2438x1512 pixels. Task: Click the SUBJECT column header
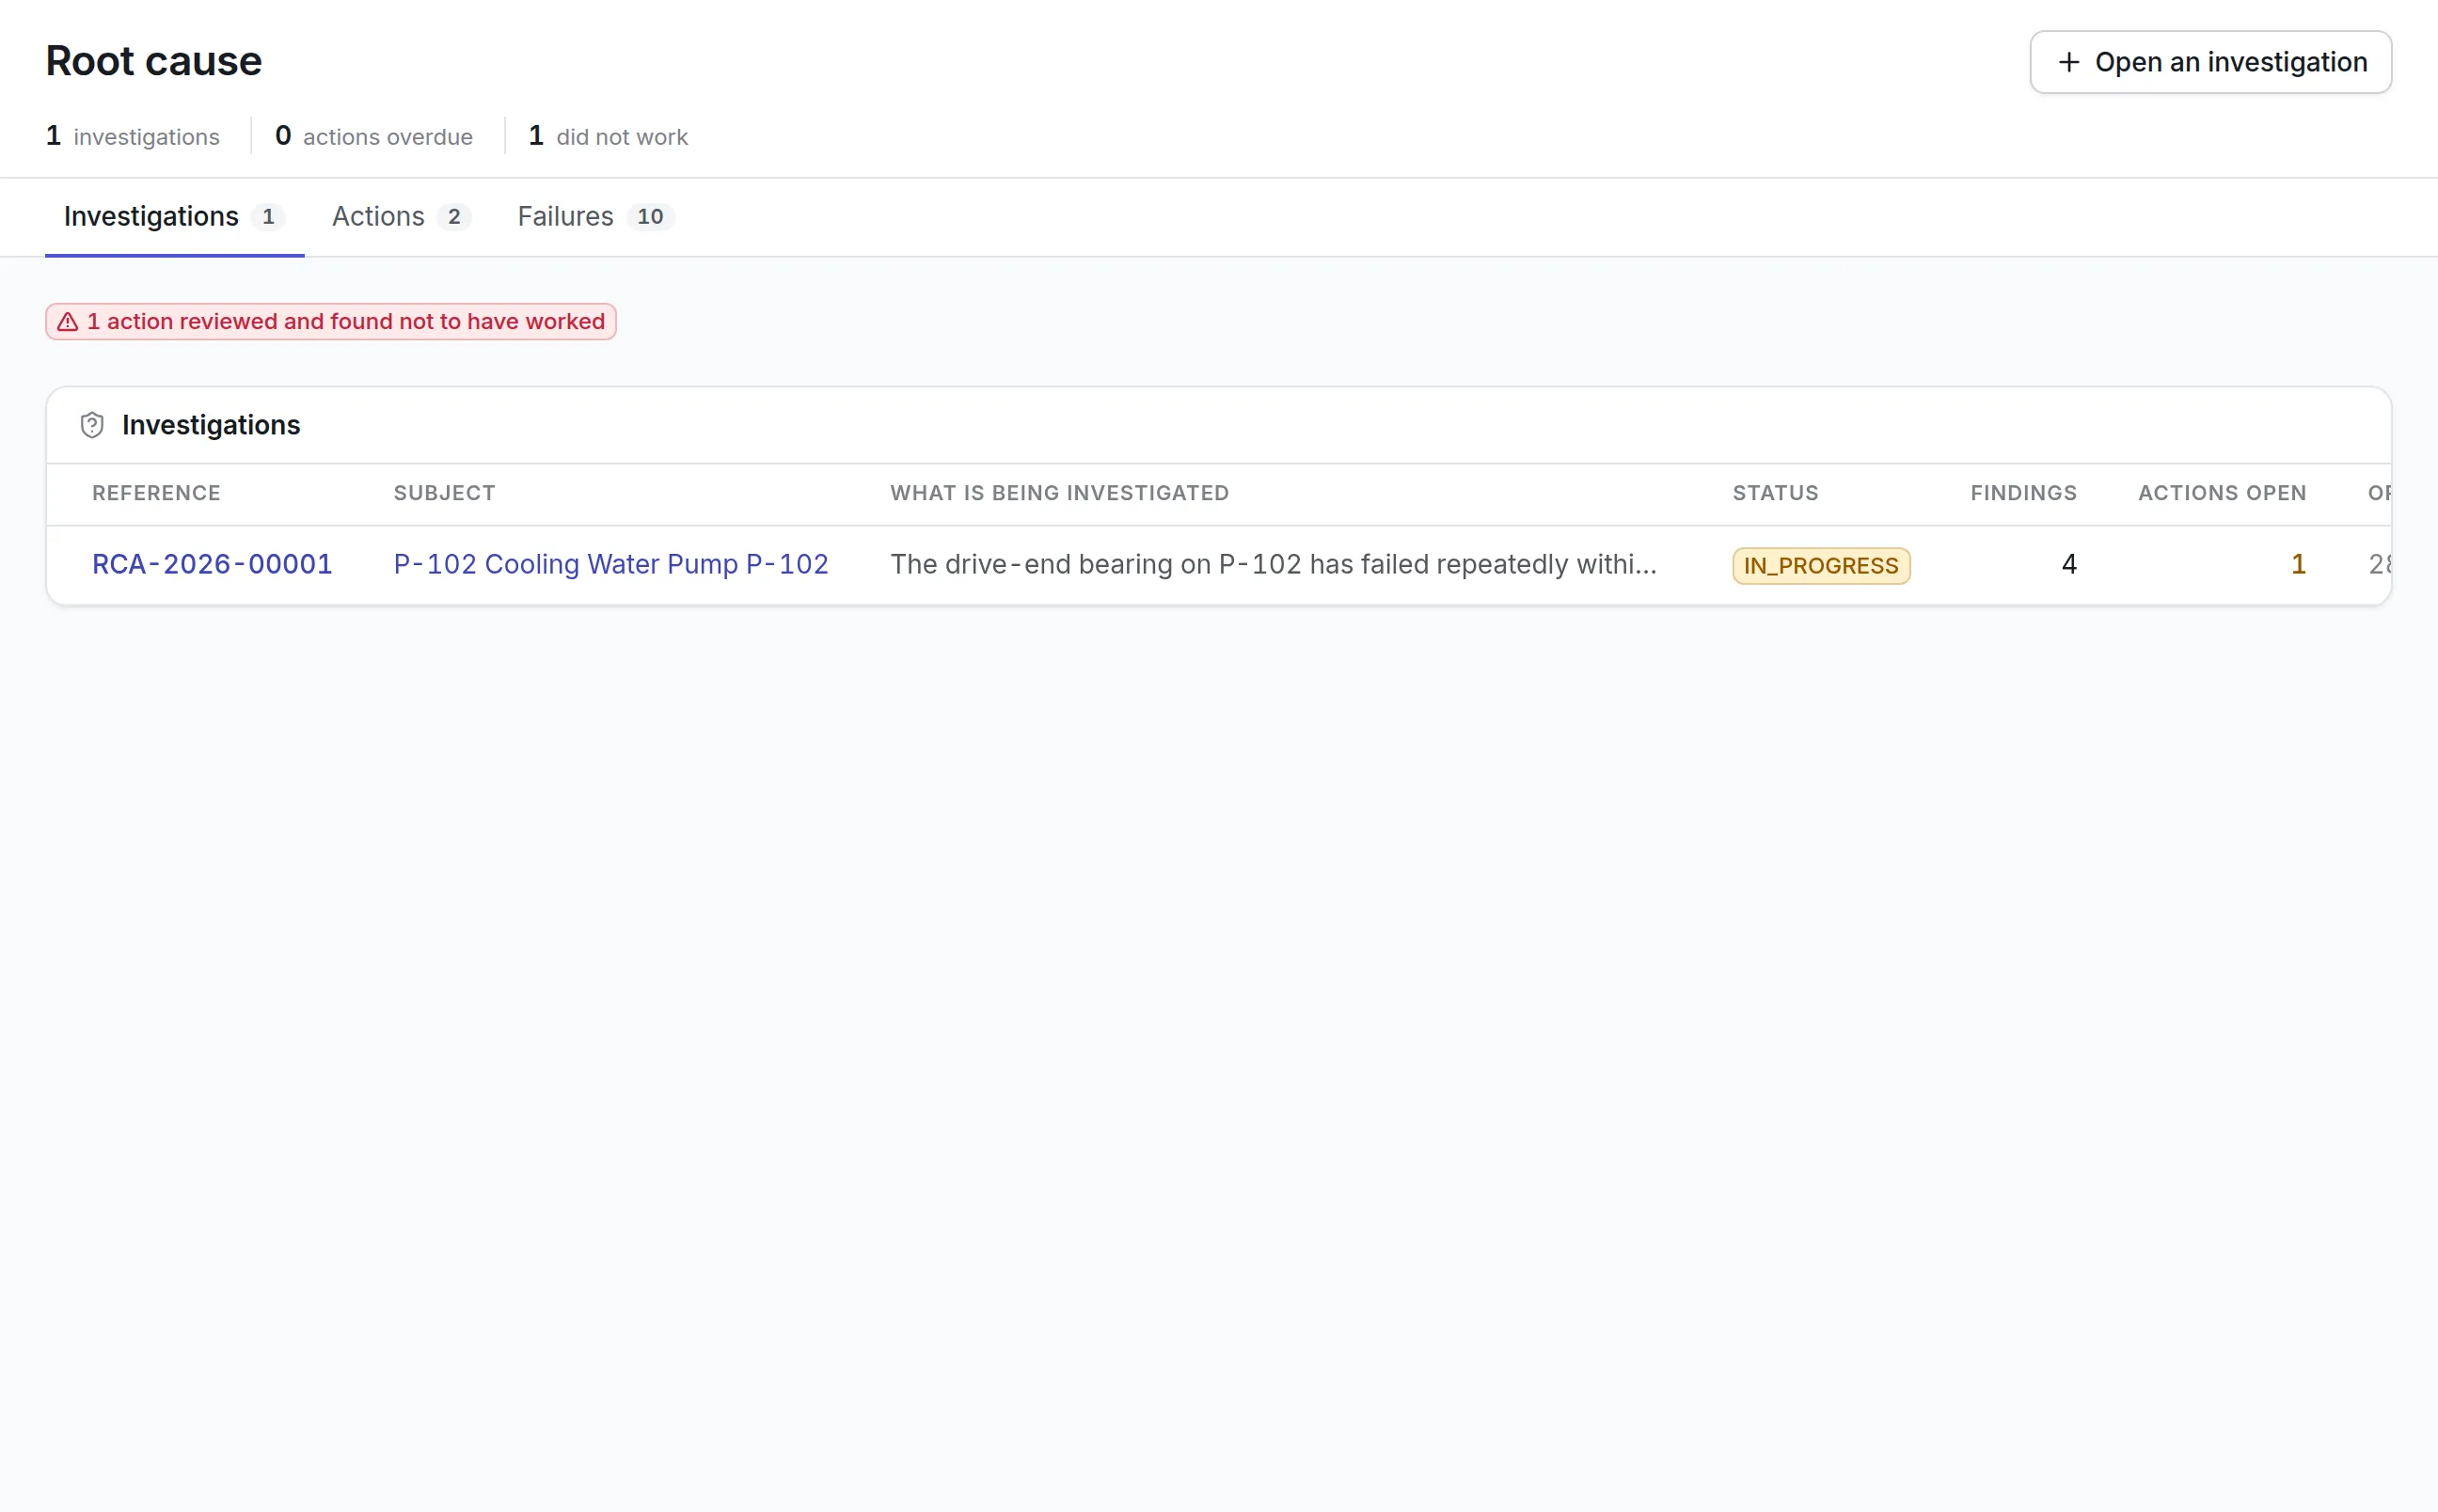pyautogui.click(x=444, y=493)
